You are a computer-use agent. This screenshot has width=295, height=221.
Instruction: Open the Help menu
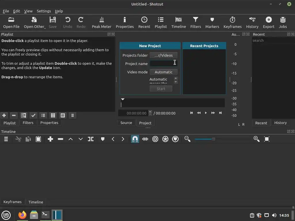pos(59,11)
